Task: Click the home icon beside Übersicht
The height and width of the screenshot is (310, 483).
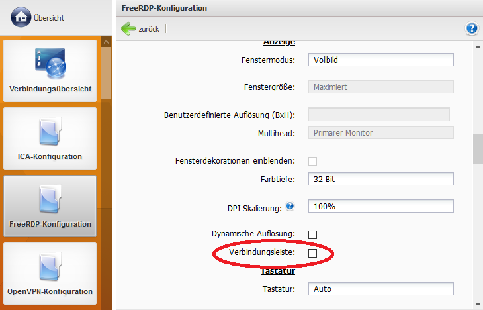Action: tap(21, 18)
